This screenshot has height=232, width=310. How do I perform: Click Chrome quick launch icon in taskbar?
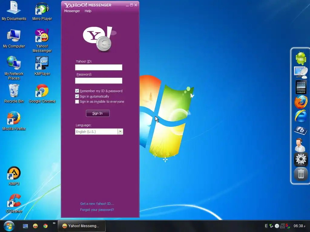pos(45,226)
